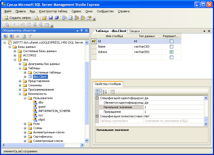Open the Правка menu
214x155 pixels.
20,11
